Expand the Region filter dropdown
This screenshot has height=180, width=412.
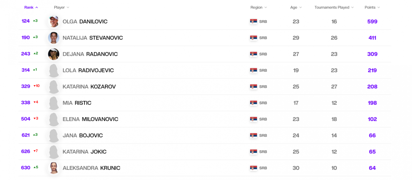(x=259, y=7)
